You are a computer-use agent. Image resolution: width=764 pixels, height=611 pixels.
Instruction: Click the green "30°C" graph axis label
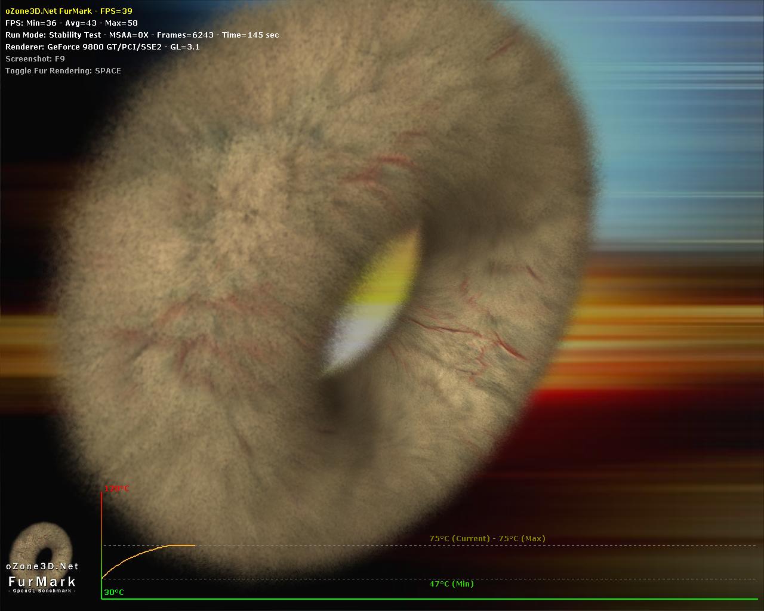coord(114,593)
